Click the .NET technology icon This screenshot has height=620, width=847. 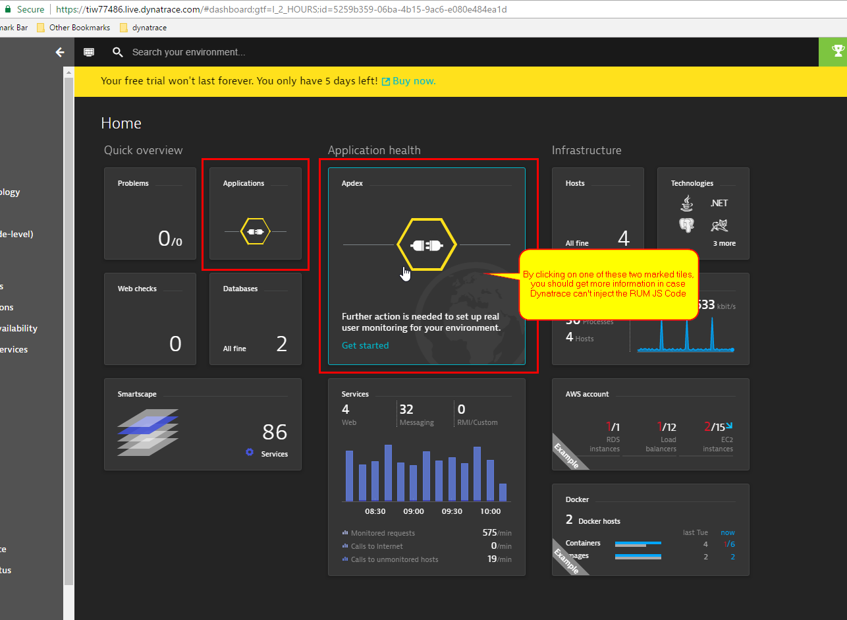point(719,203)
